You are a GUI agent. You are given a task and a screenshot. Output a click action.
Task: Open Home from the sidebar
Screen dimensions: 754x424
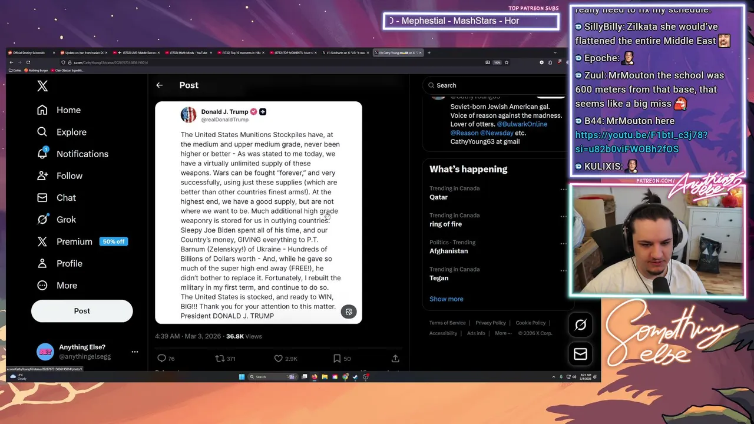[x=58, y=110]
